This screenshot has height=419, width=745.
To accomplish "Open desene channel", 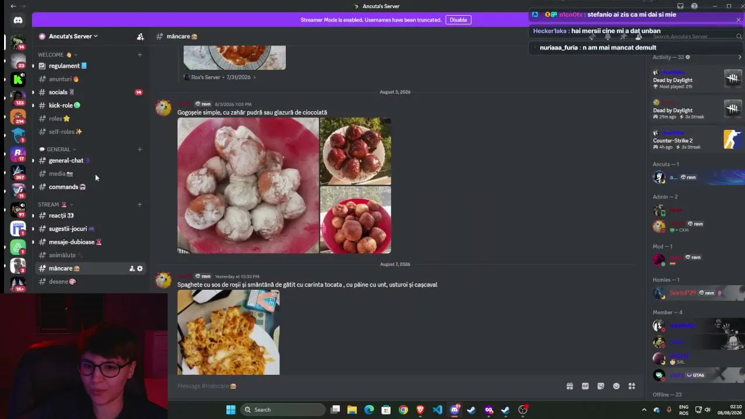I will point(90,282).
